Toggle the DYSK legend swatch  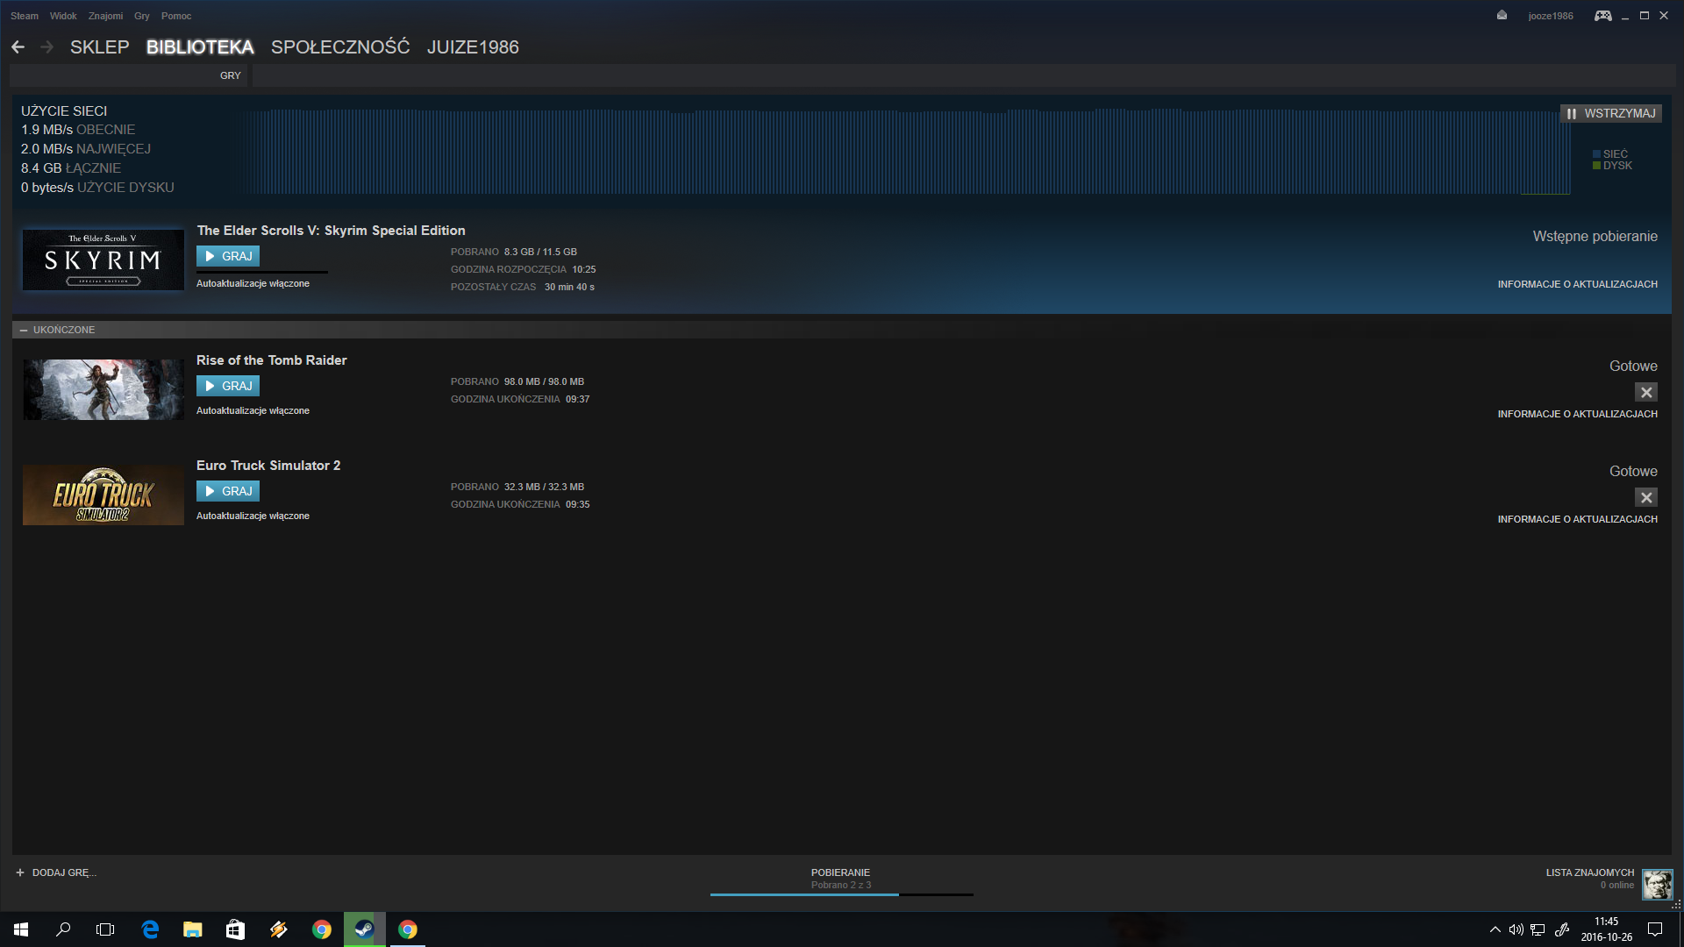coord(1596,166)
